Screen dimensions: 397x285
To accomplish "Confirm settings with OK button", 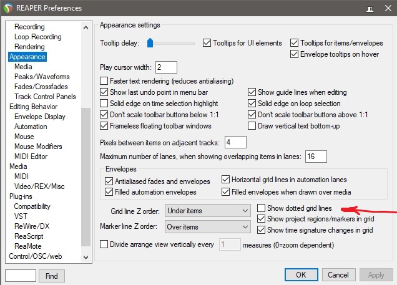I will [x=301, y=274].
